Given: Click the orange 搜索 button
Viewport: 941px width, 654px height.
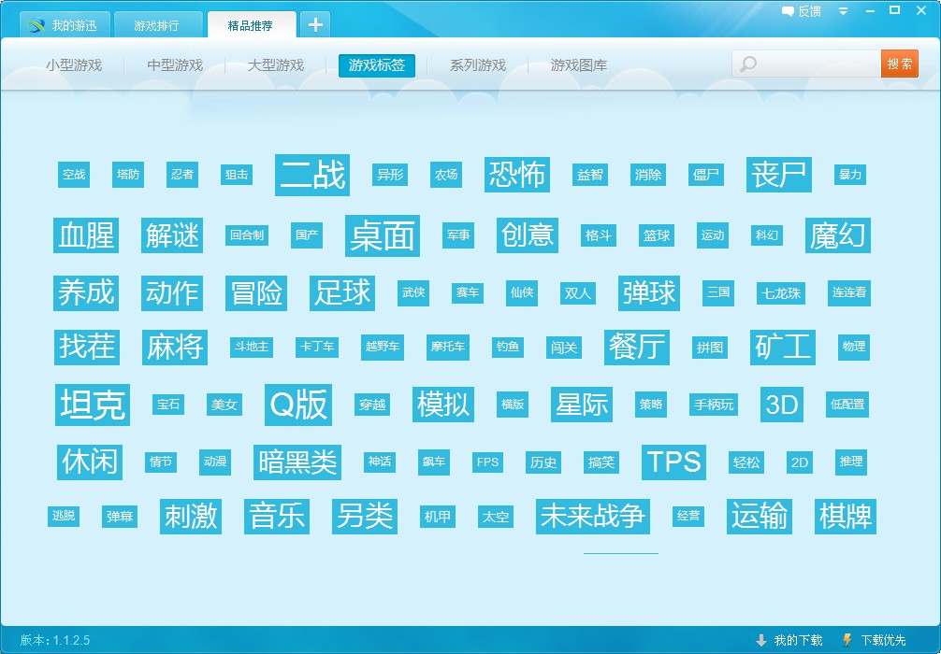Looking at the screenshot, I should (x=900, y=64).
